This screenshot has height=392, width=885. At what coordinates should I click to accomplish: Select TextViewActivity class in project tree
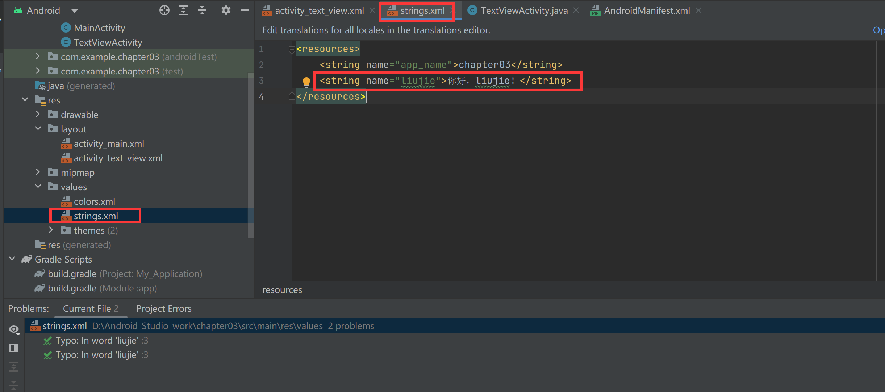pos(108,42)
